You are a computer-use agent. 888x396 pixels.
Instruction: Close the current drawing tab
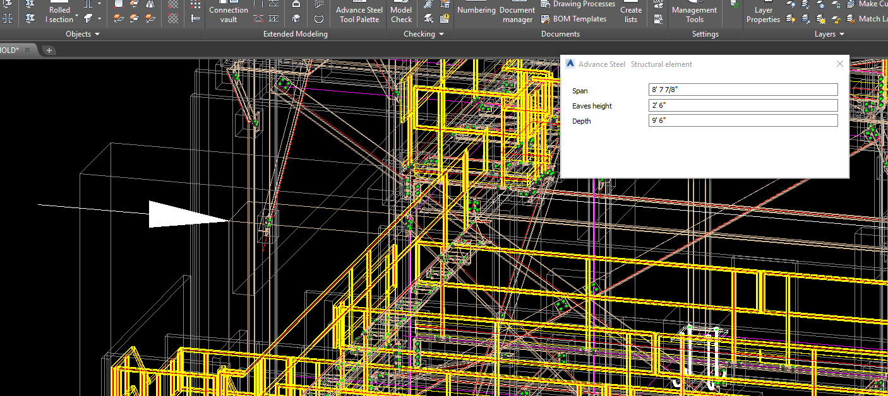click(27, 50)
